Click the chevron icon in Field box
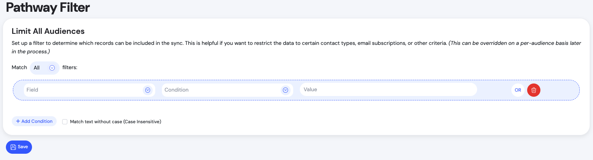This screenshot has width=593, height=160. click(x=148, y=90)
